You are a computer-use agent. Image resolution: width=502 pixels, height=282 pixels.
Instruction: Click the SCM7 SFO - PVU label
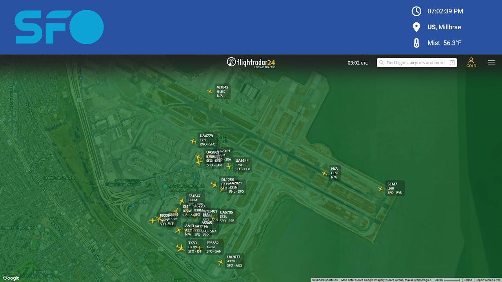click(395, 188)
